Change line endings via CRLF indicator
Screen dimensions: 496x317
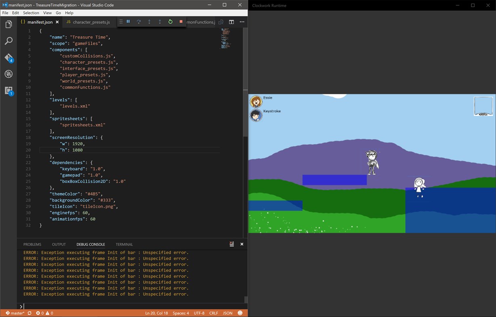click(213, 313)
